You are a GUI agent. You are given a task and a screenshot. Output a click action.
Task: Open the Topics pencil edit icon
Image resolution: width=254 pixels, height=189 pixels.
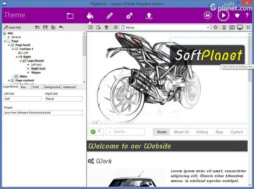pyautogui.click(x=110, y=16)
